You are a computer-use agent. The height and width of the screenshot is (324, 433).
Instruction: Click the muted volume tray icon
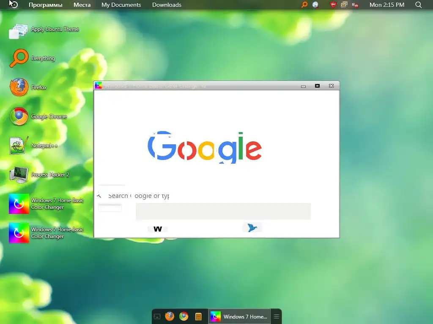(x=355, y=5)
